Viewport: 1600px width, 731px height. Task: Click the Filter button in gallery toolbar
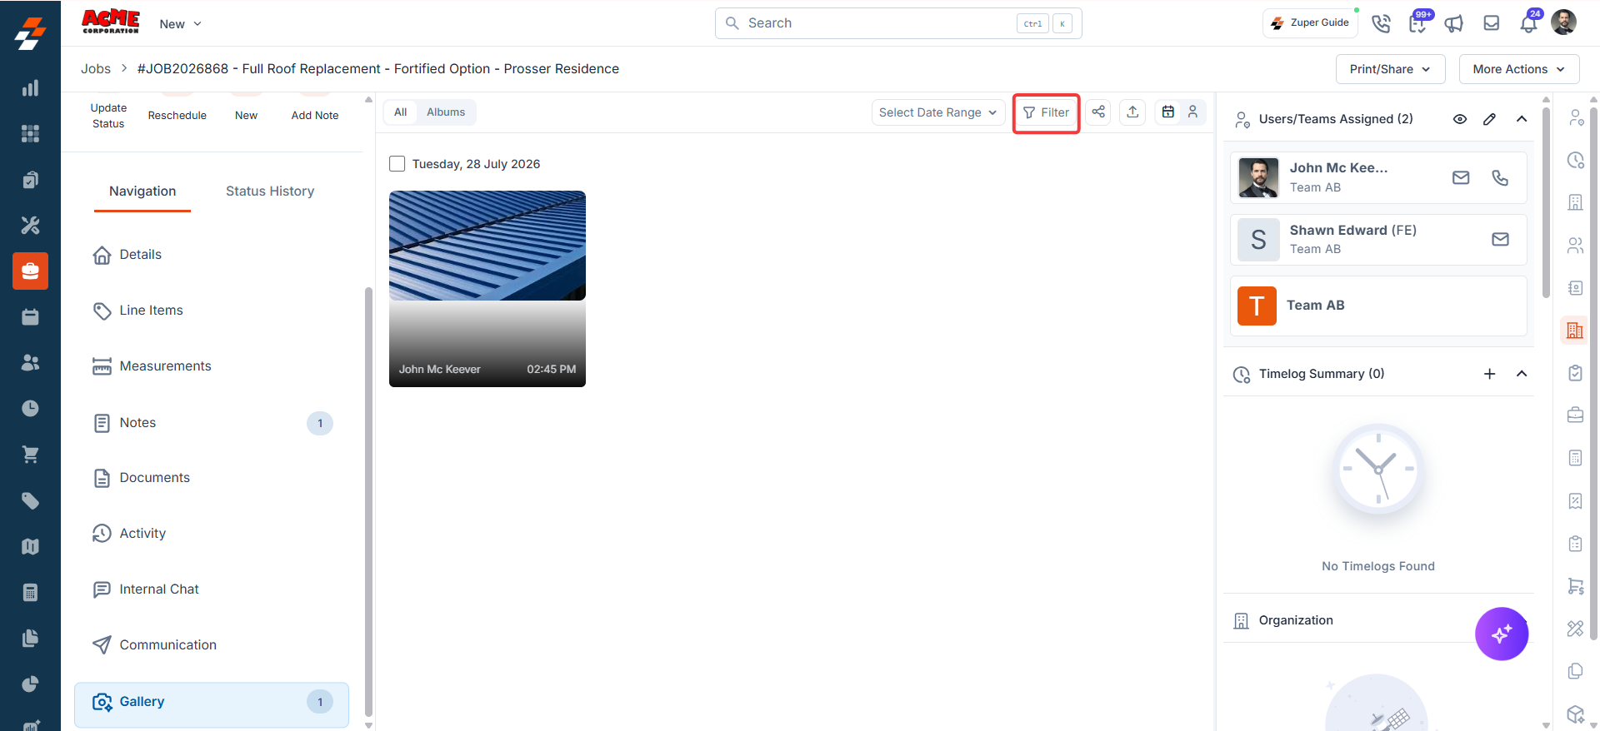(x=1046, y=112)
